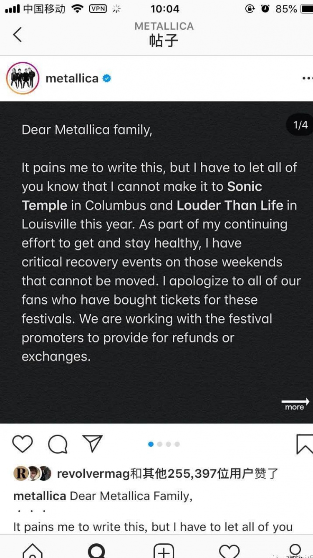Open the three-dot post options menu
313x558 pixels.
307,78
